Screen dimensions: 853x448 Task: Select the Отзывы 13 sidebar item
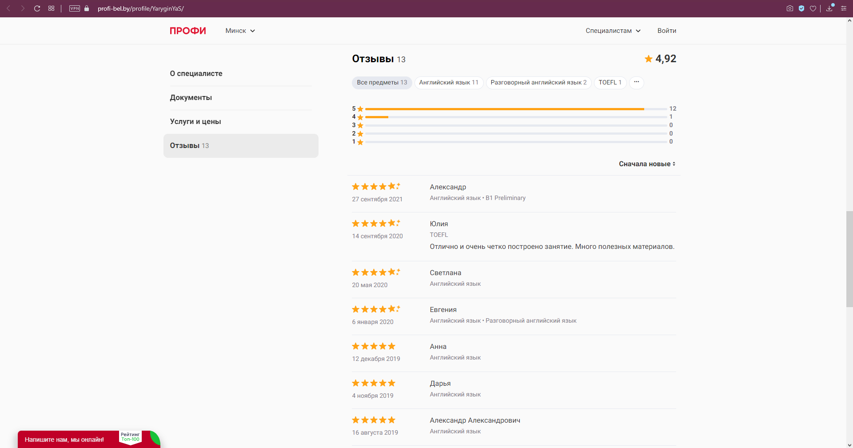click(x=241, y=146)
